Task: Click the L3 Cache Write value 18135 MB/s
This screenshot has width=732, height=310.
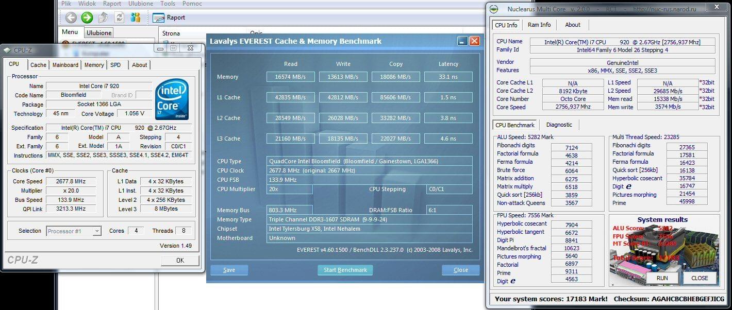Action: 343,139
